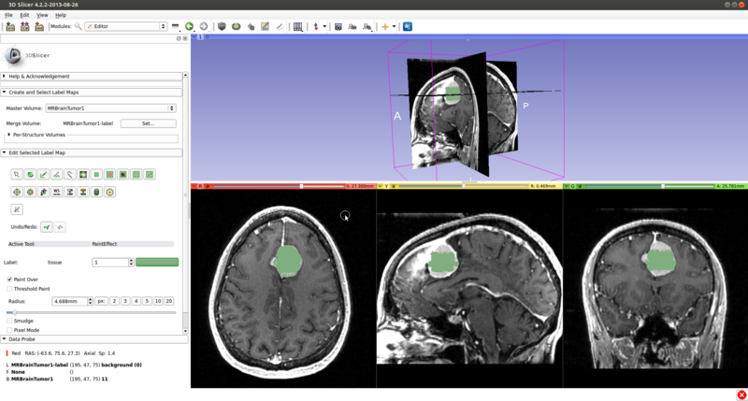748x401 pixels.
Task: Click the Undo button
Action: tap(47, 227)
